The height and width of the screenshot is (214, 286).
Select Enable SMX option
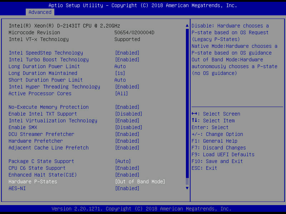click(23, 127)
